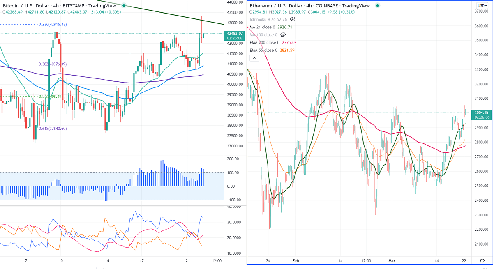494x269 pixels.
Task: Collapse the Ethereum indicator legend
Action: [x=254, y=58]
